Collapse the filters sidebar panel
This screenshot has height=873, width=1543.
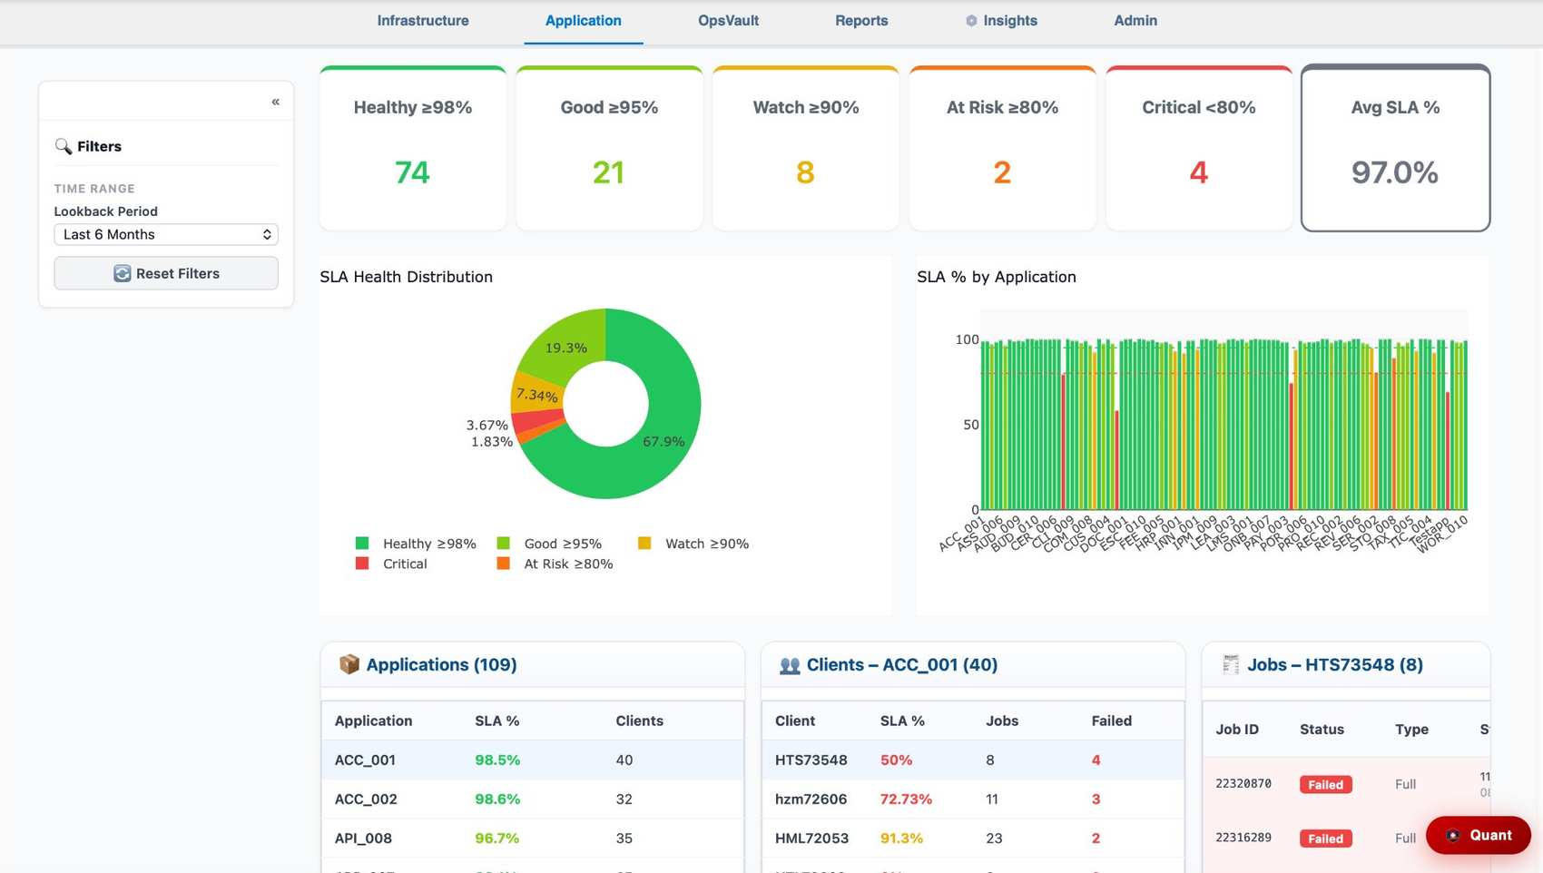pos(275,102)
